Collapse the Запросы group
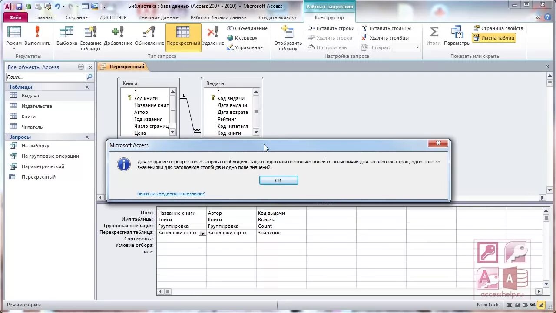 tap(87, 137)
